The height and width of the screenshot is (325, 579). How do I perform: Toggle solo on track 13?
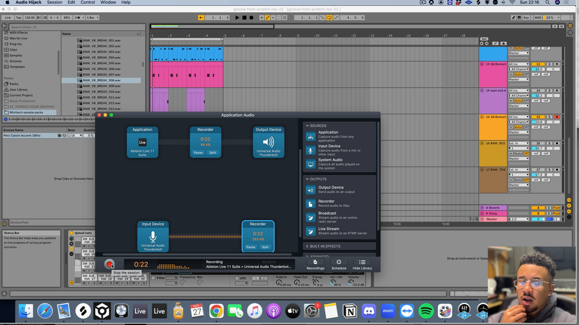(x=549, y=64)
